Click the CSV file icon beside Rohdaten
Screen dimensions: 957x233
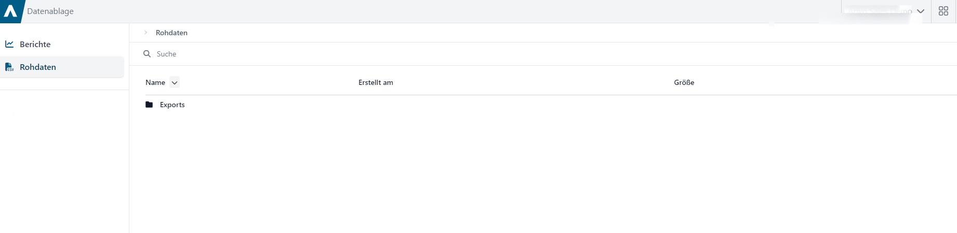click(x=9, y=67)
